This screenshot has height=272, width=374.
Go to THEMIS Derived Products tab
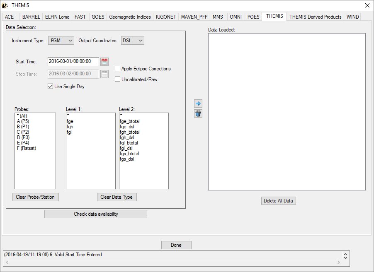pyautogui.click(x=315, y=17)
